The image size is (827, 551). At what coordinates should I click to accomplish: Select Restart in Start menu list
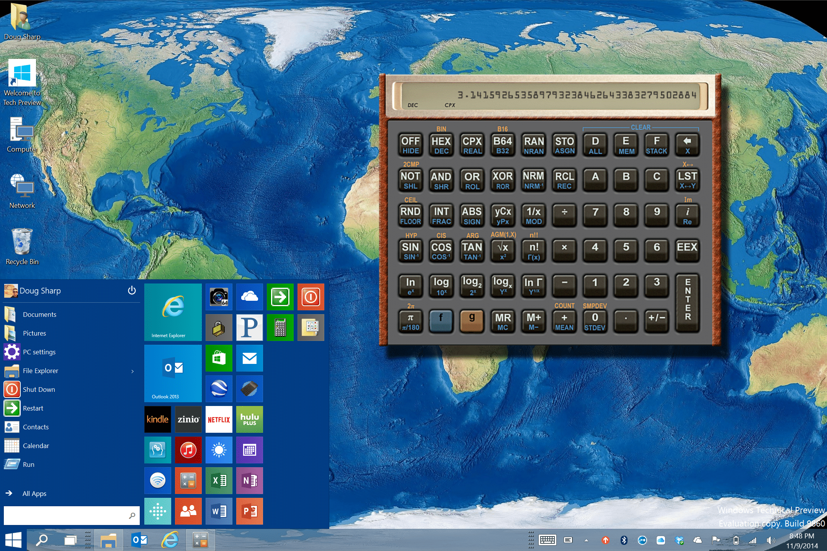[x=71, y=408]
